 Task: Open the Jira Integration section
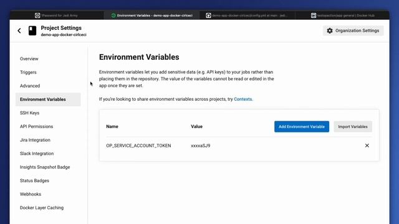35,140
